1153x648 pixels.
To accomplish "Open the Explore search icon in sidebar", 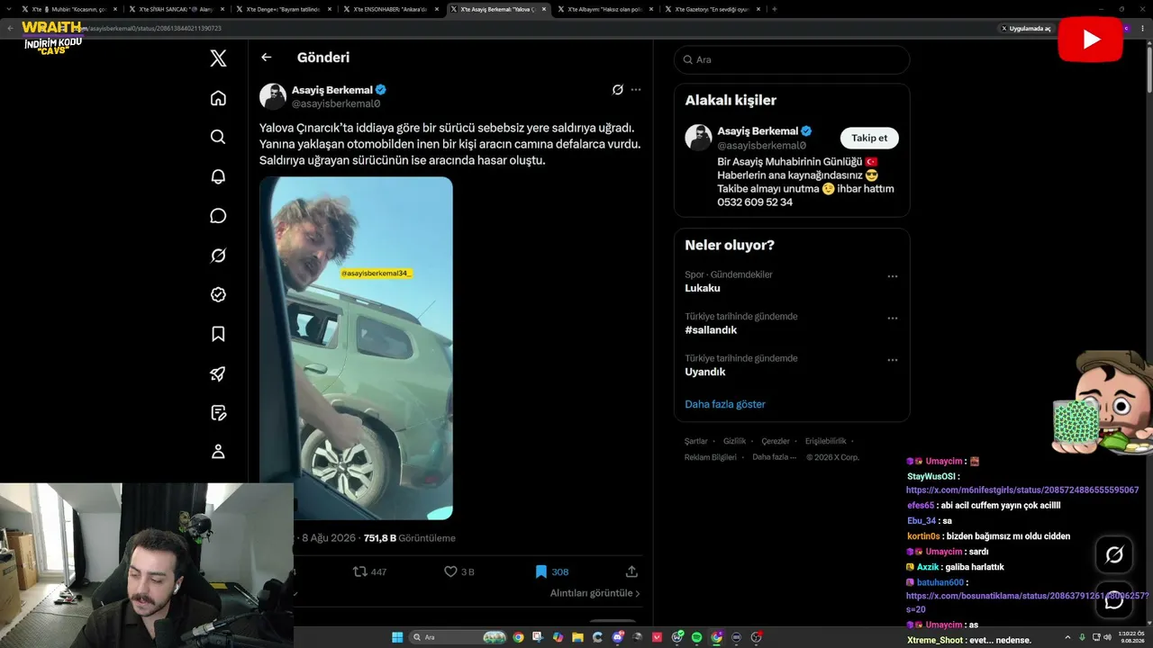I will [218, 137].
